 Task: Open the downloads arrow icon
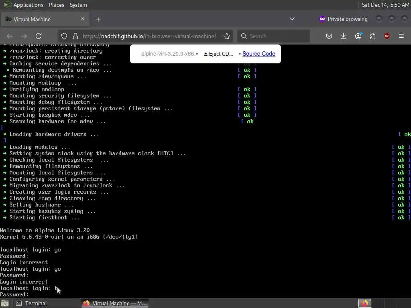[x=344, y=36]
